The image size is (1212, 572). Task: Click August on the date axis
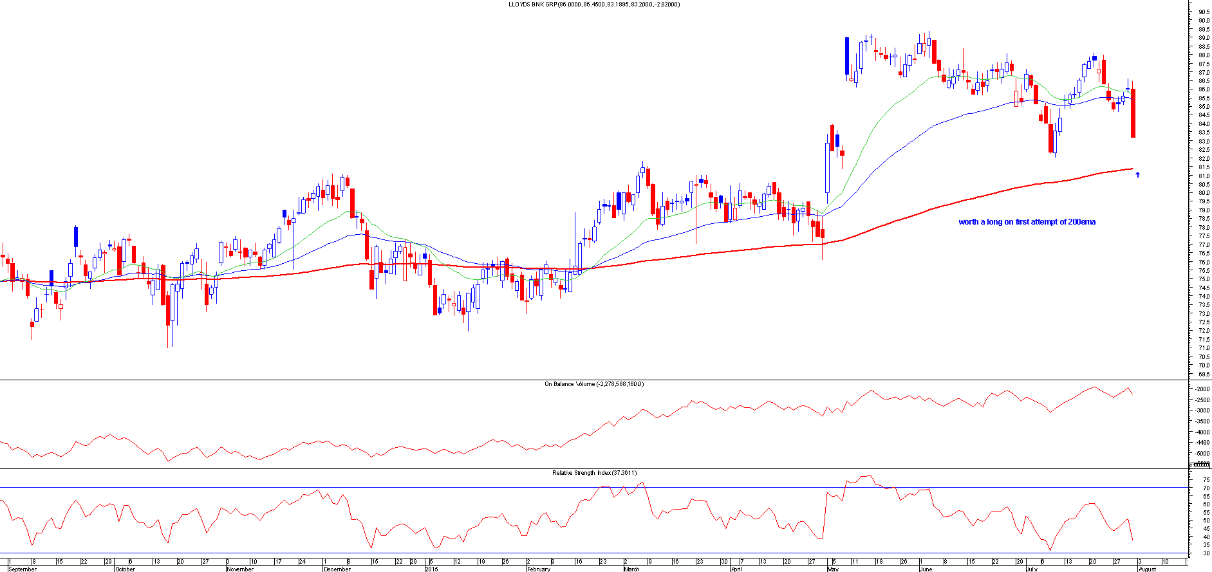click(1147, 569)
